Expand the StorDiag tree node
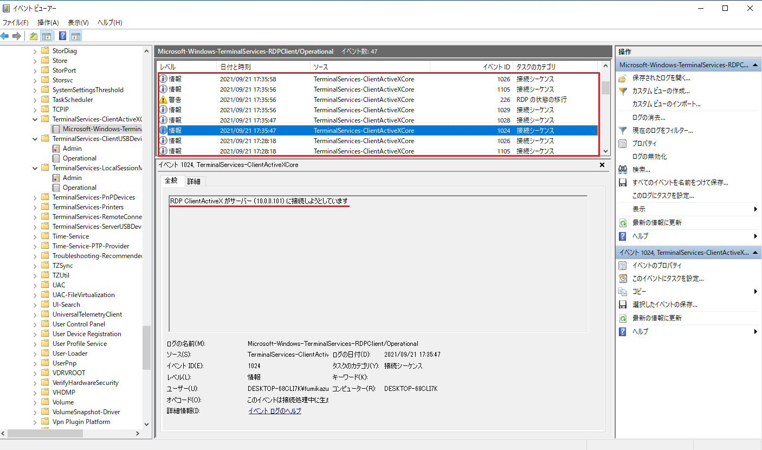Screen dimensions: 762x450 point(35,51)
